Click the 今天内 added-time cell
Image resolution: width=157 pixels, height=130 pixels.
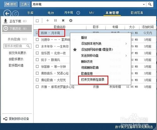[148, 33]
